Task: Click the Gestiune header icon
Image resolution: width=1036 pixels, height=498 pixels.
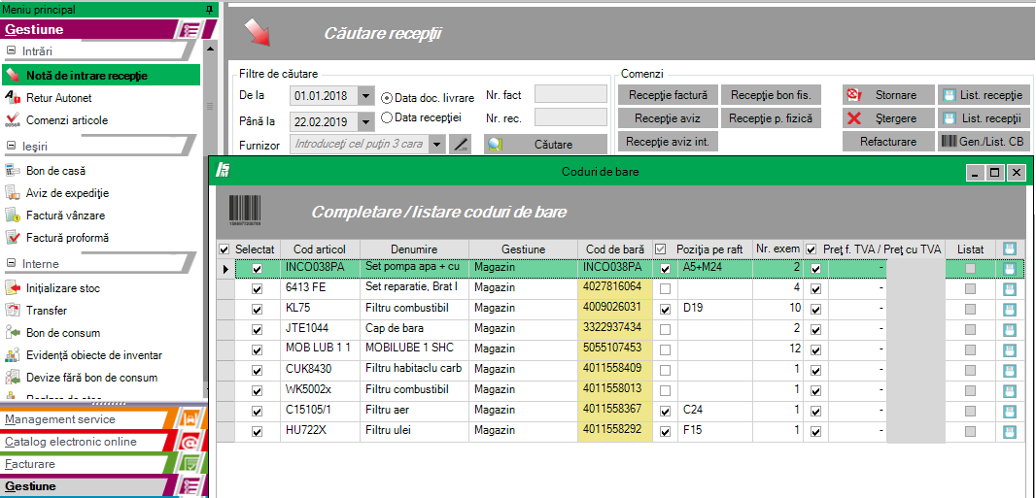Action: (x=191, y=30)
